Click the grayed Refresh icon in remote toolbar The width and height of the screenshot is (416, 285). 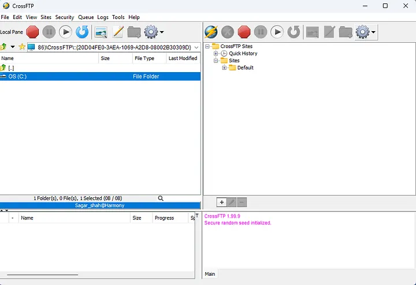click(294, 32)
